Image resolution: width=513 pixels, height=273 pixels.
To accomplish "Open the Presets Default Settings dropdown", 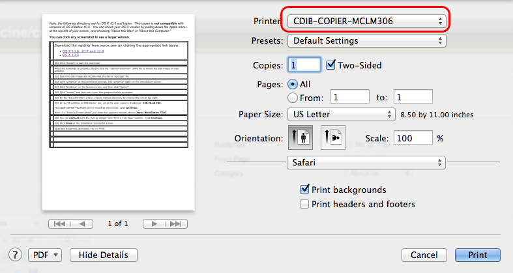I will coord(366,41).
